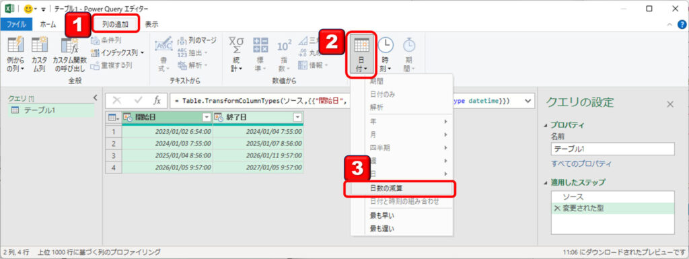Open the インデックス列 dropdown arrow

tap(143, 52)
